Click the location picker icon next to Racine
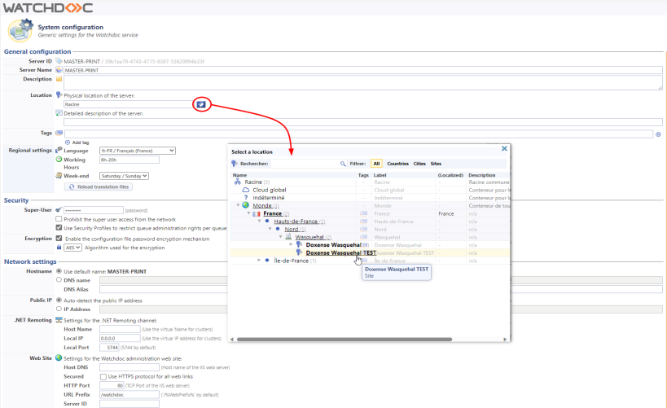 [201, 103]
